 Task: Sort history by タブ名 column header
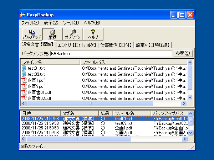point(80,113)
